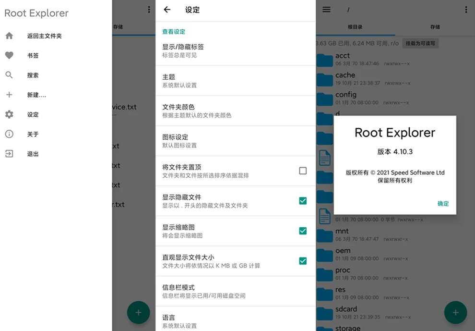The image size is (475, 331).
Task: Click the 挂载为可读写 mount button
Action: point(420,43)
